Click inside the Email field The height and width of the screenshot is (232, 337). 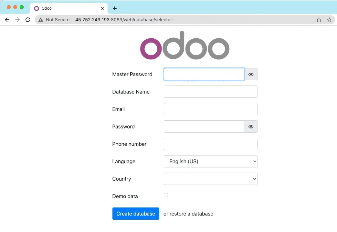[210, 109]
